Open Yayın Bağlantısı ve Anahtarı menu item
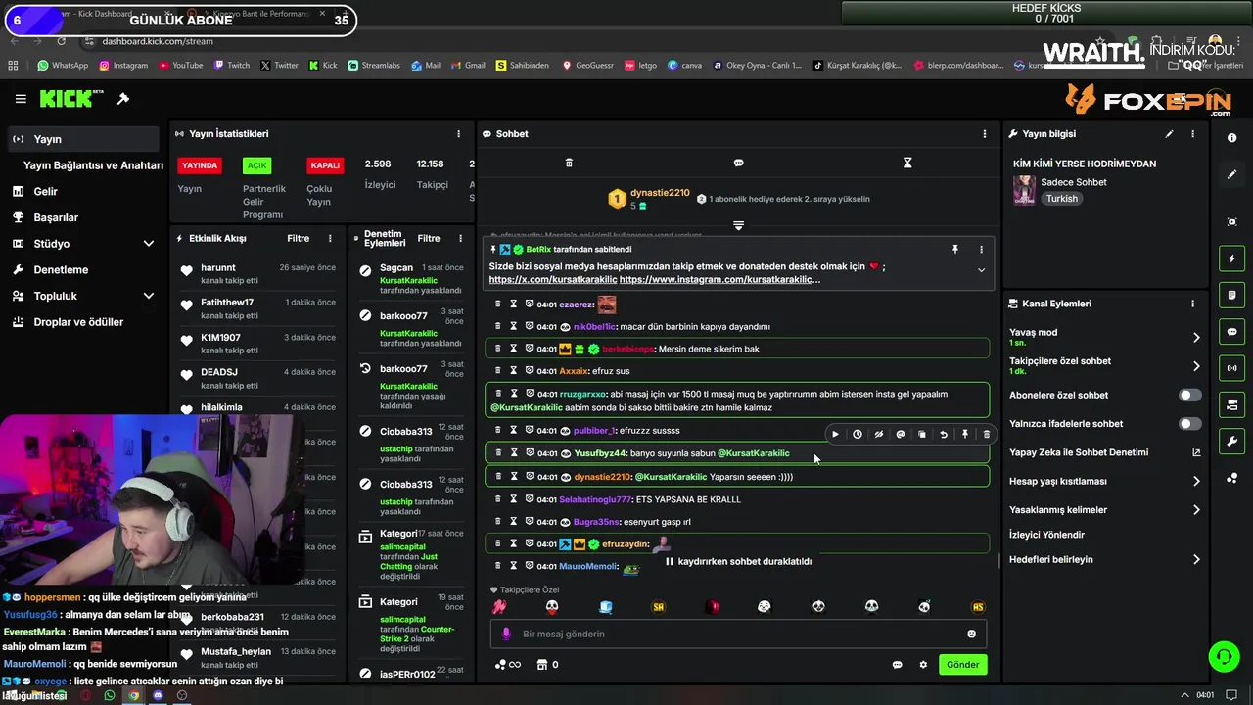 pos(93,165)
